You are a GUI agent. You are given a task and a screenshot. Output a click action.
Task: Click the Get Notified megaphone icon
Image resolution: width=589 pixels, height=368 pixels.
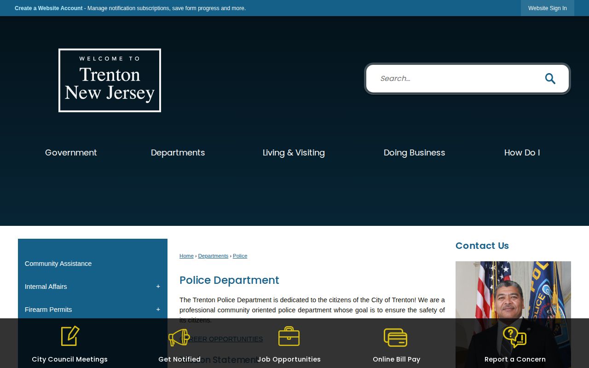[179, 337]
